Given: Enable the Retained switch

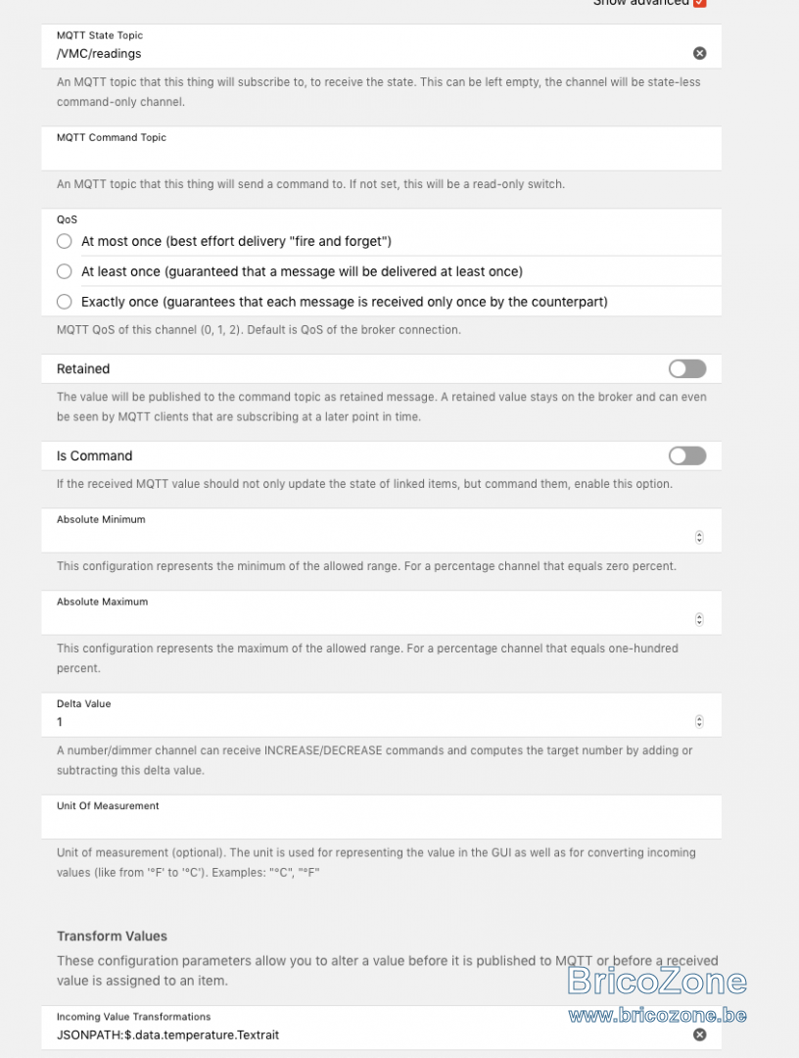Looking at the screenshot, I should coord(687,368).
